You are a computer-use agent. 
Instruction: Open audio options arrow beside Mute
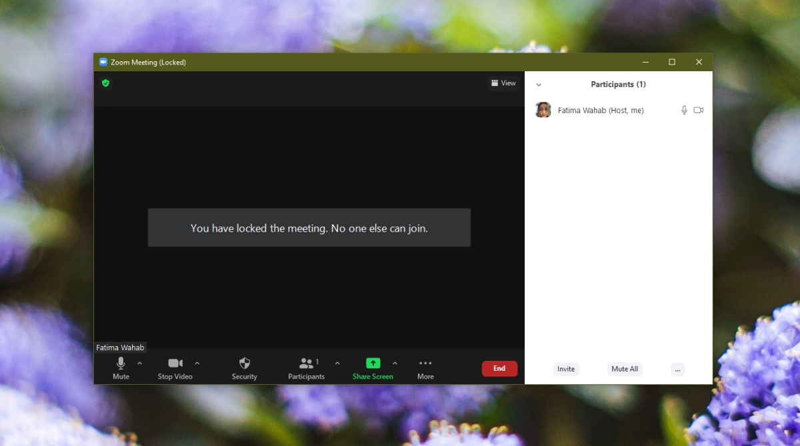pos(139,363)
